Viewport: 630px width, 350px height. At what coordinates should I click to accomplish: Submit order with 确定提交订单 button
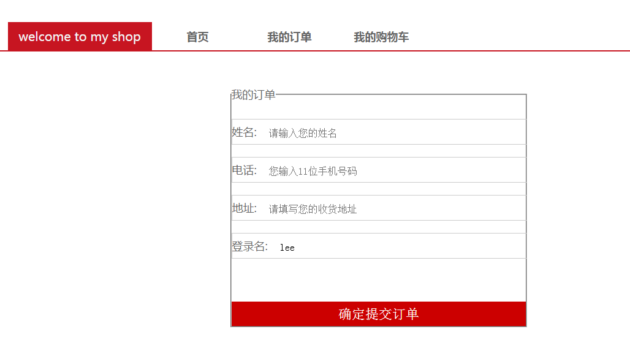click(379, 314)
